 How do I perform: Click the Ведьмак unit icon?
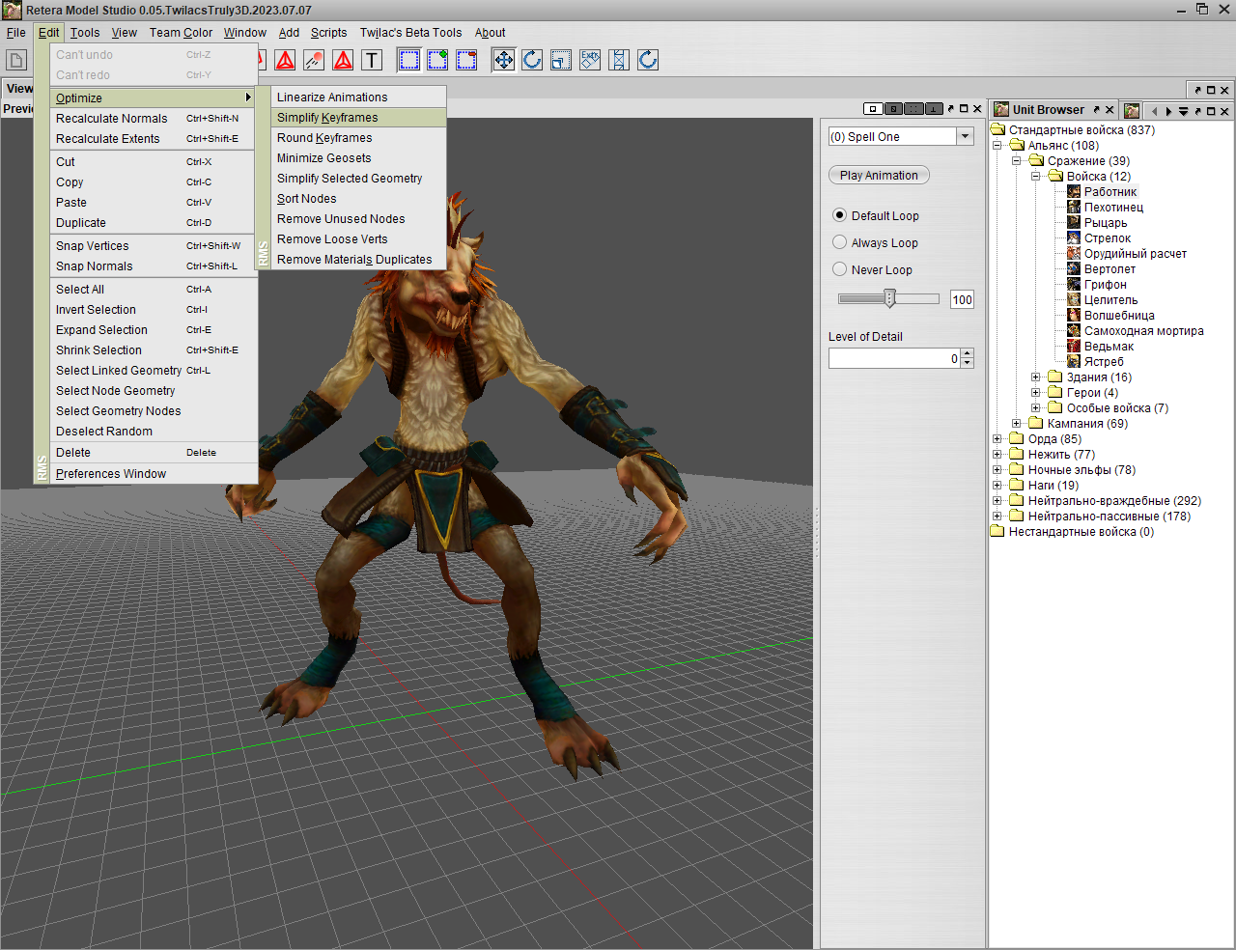(1074, 346)
